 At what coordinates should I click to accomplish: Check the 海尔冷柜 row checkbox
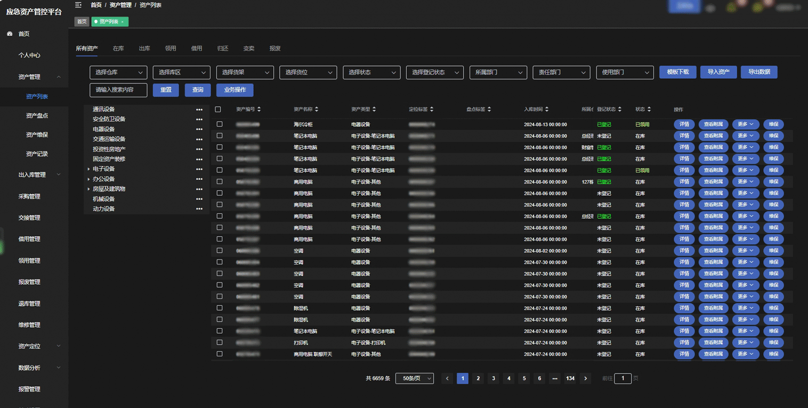tap(219, 124)
